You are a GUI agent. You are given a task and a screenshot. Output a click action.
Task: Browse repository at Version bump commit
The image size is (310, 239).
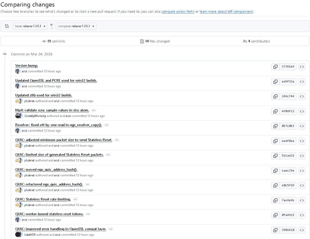pyautogui.click(x=302, y=67)
